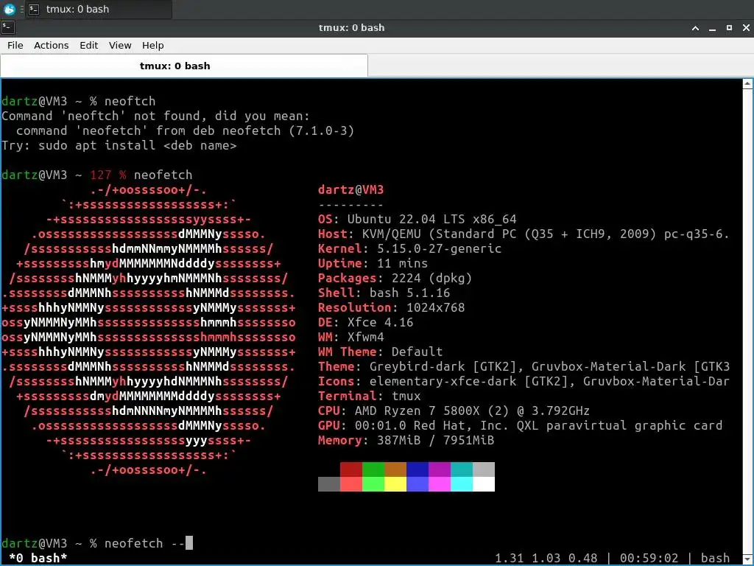The height and width of the screenshot is (566, 754).
Task: Click the load average '1.31 1.03 0.48'
Action: [x=546, y=558]
